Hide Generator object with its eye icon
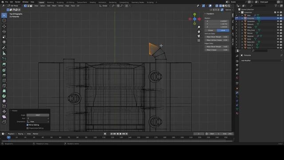The width and height of the screenshot is (284, 160). tap(278, 21)
